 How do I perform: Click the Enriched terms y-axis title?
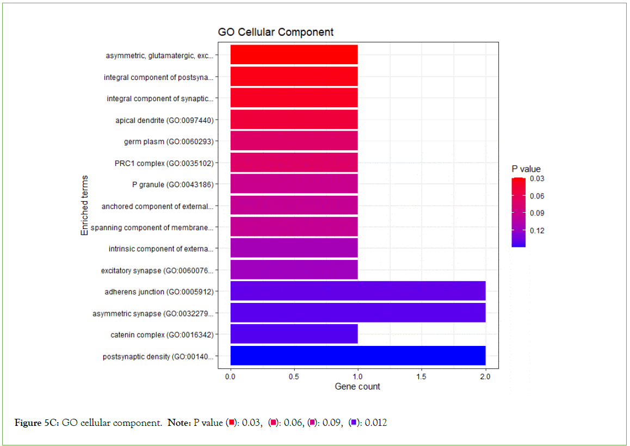pos(84,206)
